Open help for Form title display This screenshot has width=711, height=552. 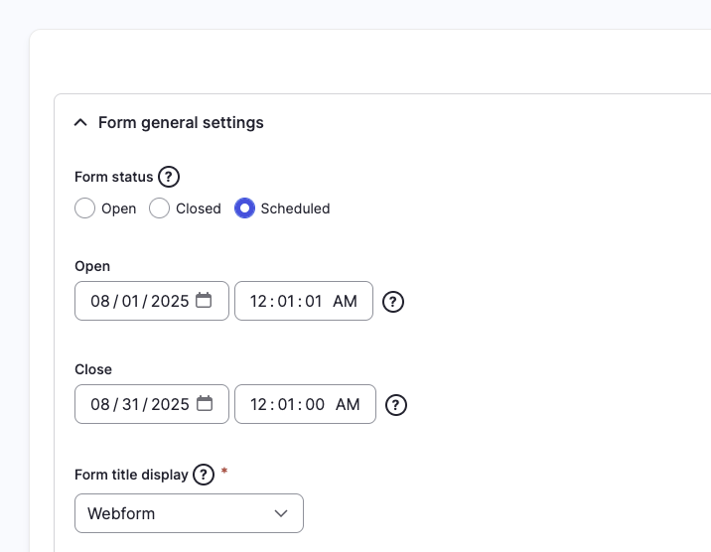tap(204, 475)
